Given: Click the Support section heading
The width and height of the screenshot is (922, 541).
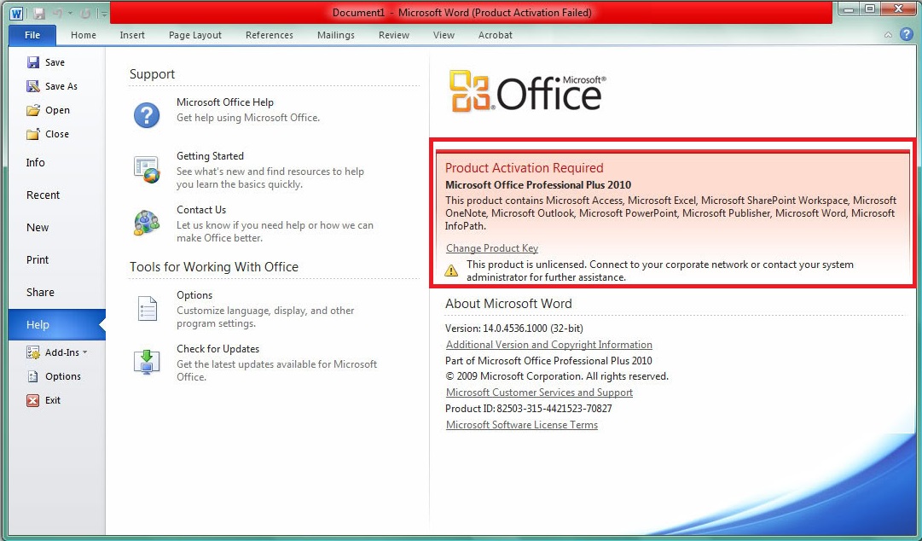Looking at the screenshot, I should [153, 74].
